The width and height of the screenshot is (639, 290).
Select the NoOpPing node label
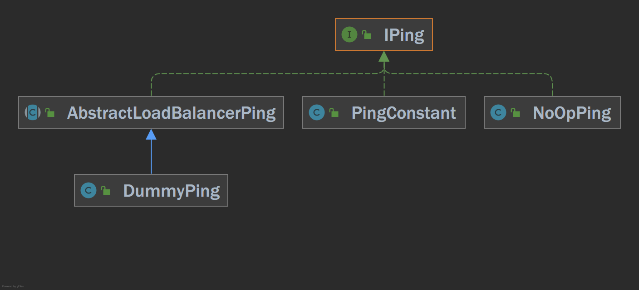[572, 113]
